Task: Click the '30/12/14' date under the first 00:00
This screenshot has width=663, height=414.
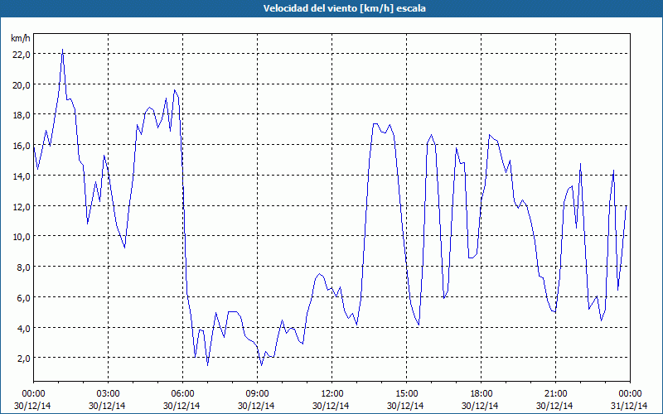Action: click(32, 406)
